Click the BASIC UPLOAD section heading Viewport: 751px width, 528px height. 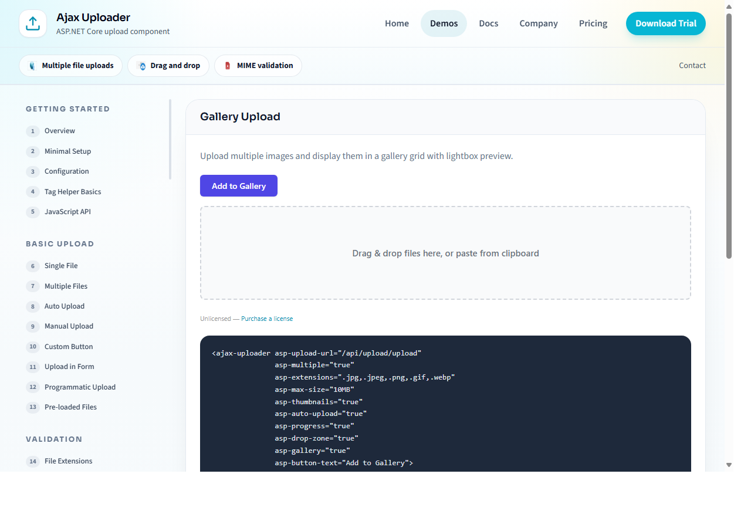pyautogui.click(x=60, y=244)
